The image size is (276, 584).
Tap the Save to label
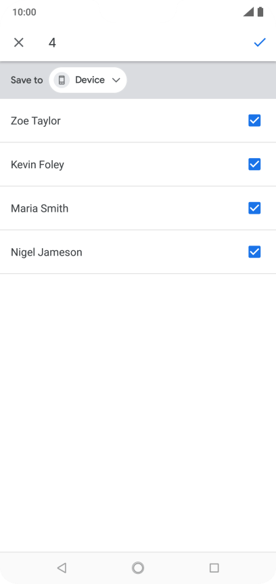(x=27, y=80)
